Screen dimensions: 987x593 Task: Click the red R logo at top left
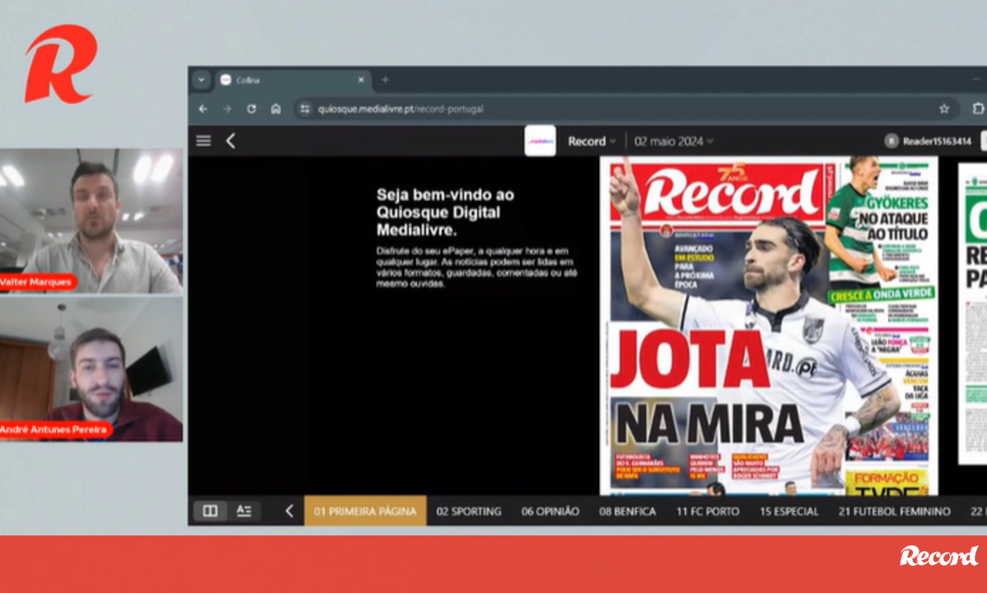tap(60, 64)
